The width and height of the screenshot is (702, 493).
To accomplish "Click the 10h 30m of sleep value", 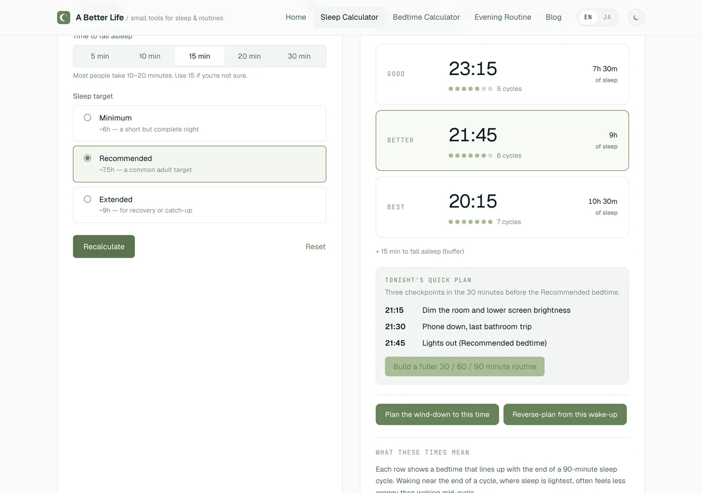I will pos(603,206).
